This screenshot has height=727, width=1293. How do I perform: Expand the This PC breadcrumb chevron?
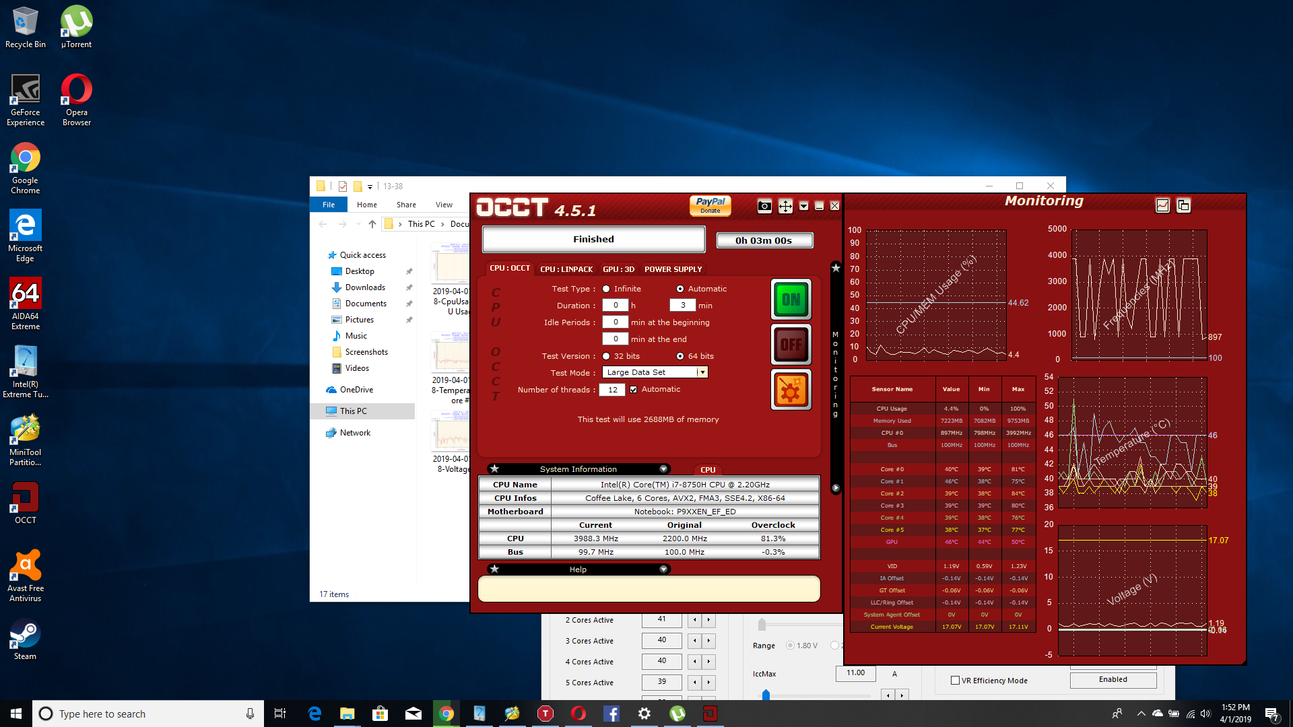(x=442, y=224)
